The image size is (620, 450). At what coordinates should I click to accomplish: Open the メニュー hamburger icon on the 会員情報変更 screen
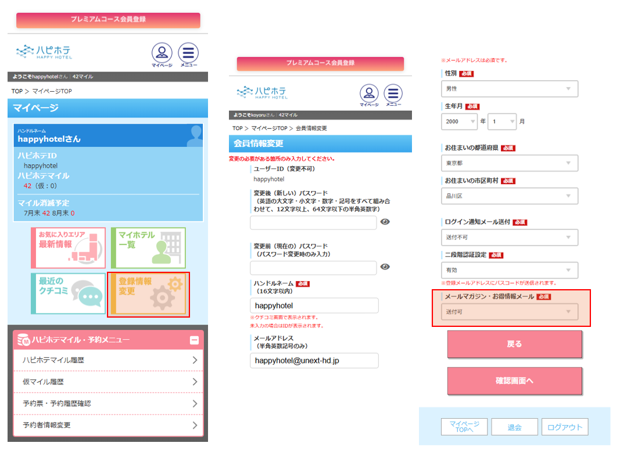(393, 95)
